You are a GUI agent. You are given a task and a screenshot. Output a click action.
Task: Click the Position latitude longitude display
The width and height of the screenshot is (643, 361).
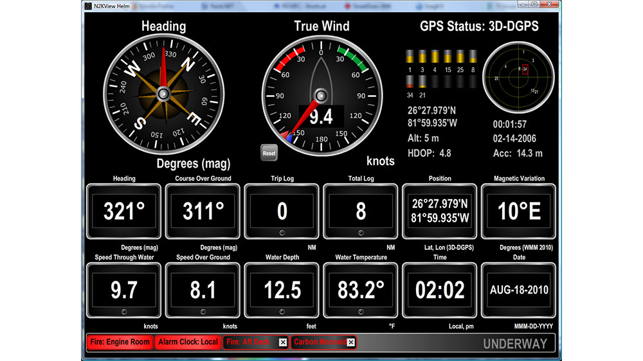[440, 211]
